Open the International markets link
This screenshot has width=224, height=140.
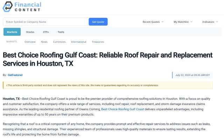(x=79, y=42)
